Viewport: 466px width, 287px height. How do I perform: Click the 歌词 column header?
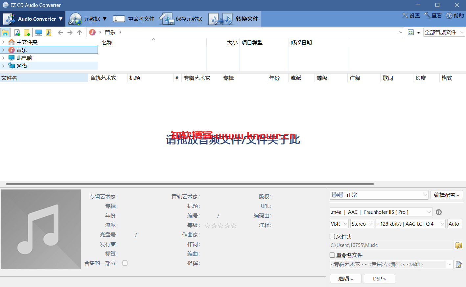[397, 78]
